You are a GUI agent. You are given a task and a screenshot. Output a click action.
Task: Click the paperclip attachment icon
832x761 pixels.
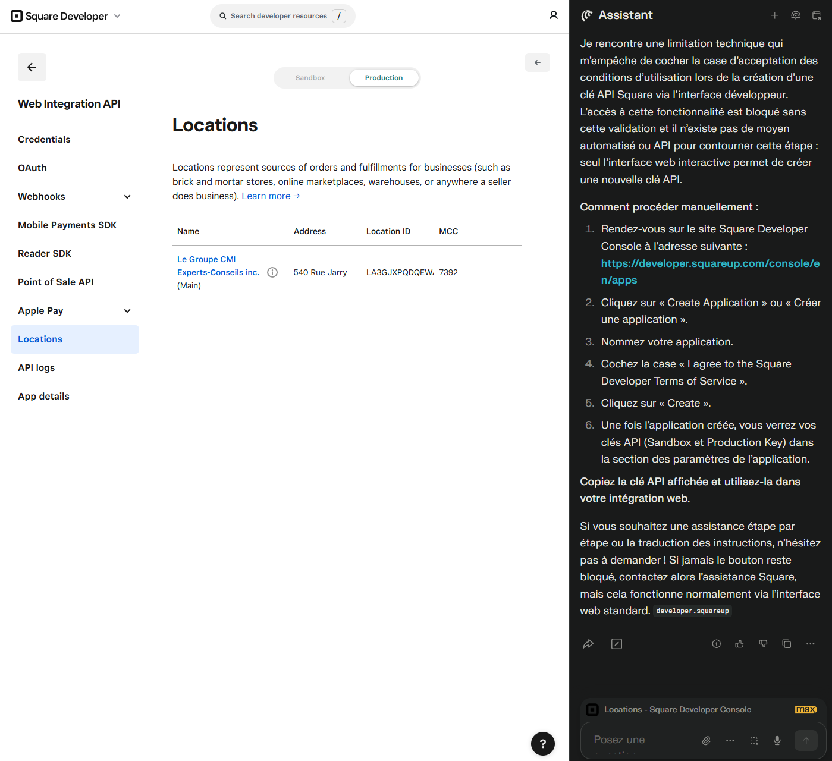point(706,740)
